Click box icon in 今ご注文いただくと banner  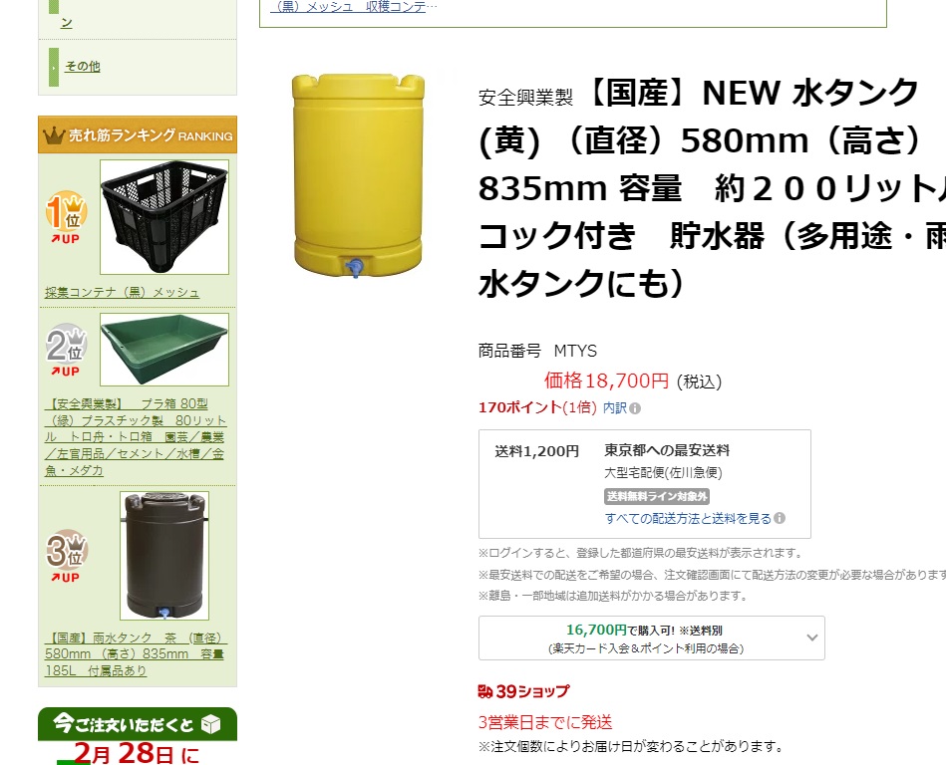pos(210,724)
